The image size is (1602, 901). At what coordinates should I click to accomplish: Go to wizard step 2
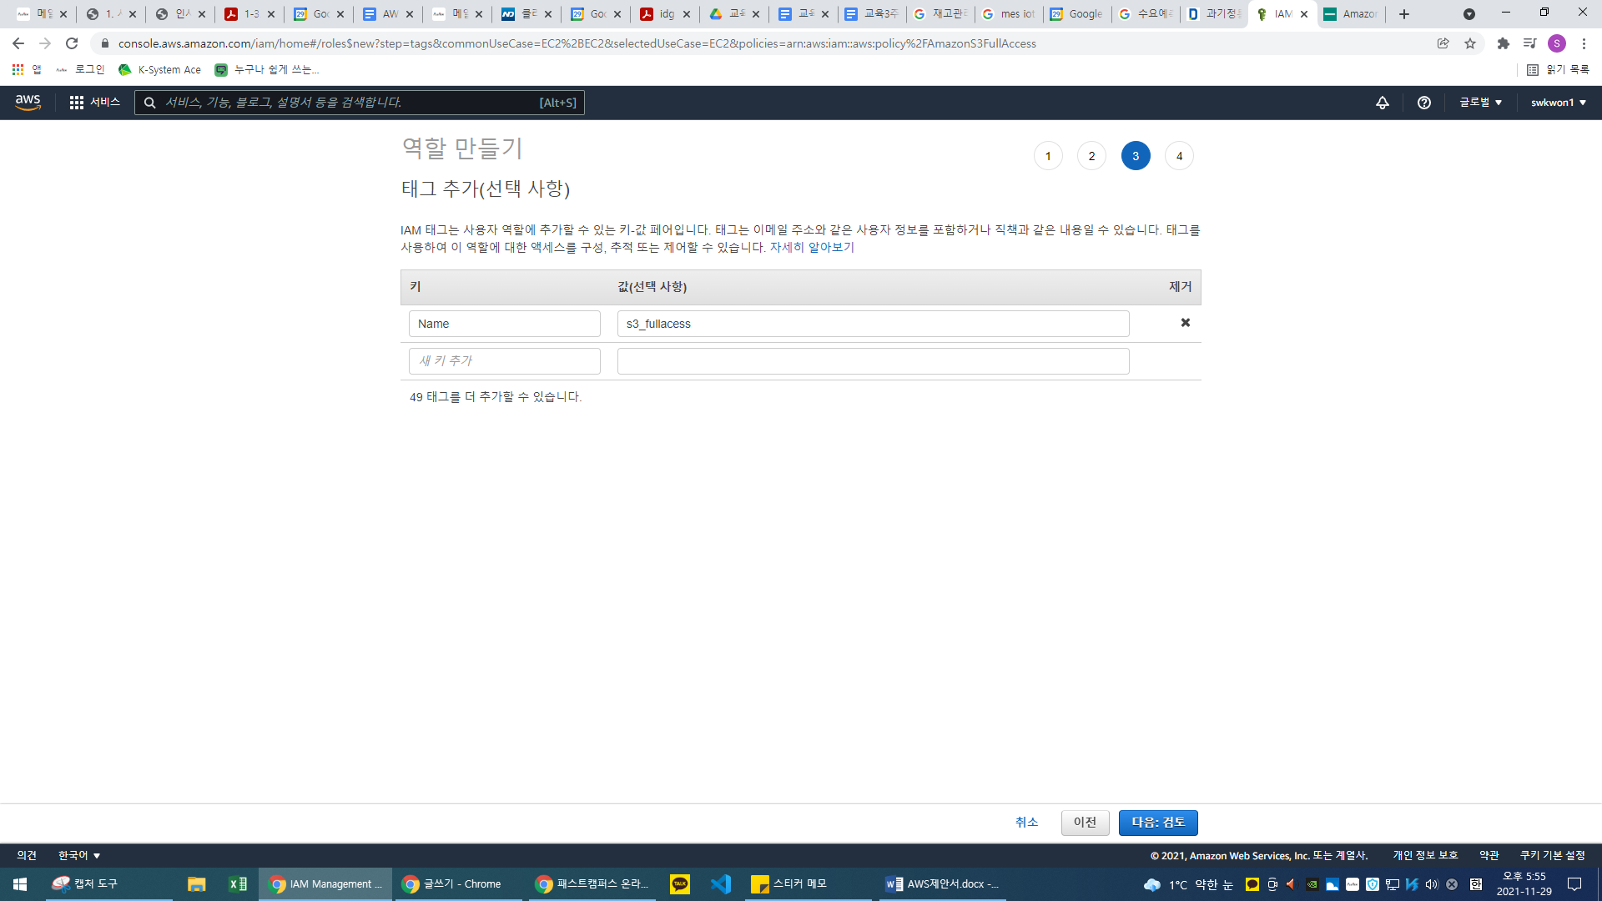pos(1091,156)
